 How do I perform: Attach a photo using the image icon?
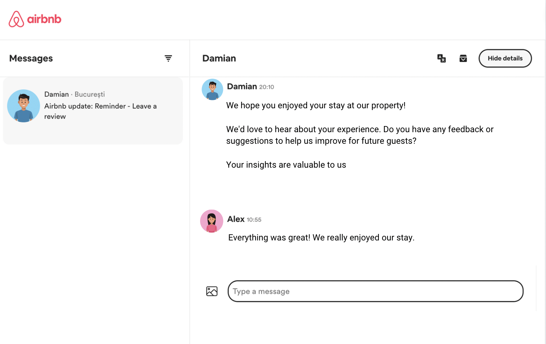pos(212,291)
